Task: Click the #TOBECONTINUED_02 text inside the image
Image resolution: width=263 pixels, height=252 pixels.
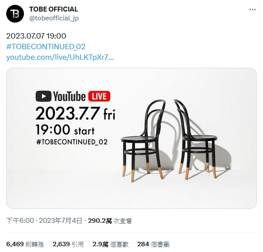Action: click(72, 142)
